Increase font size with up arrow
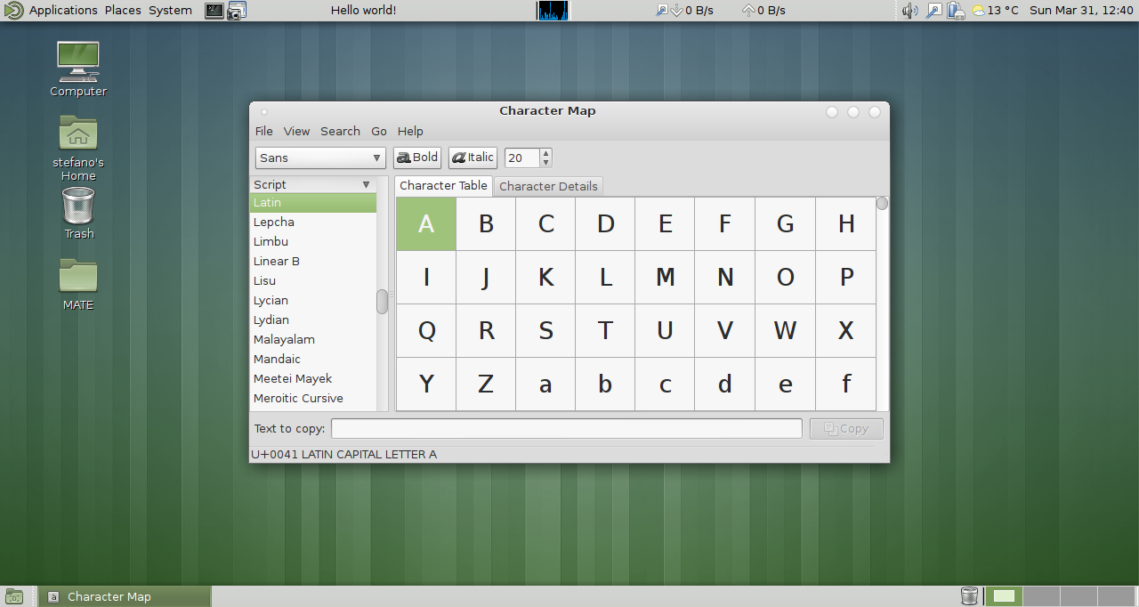 point(545,153)
